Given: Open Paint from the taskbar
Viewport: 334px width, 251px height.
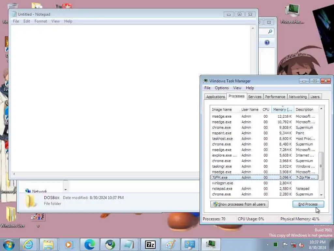Looking at the screenshot, I should (x=170, y=244).
